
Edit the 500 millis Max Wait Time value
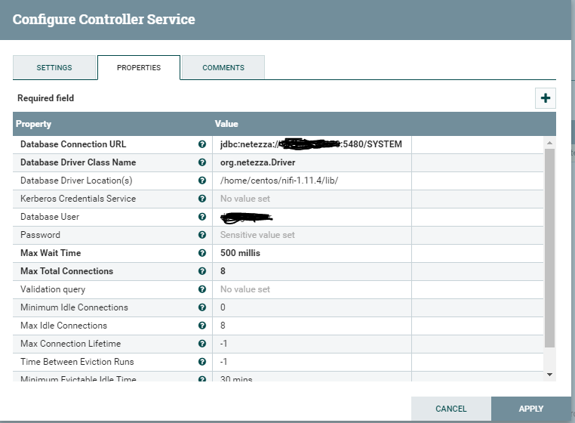(312, 253)
